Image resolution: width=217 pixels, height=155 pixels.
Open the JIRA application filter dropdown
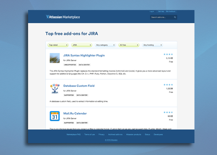pyautogui.click(x=82, y=45)
